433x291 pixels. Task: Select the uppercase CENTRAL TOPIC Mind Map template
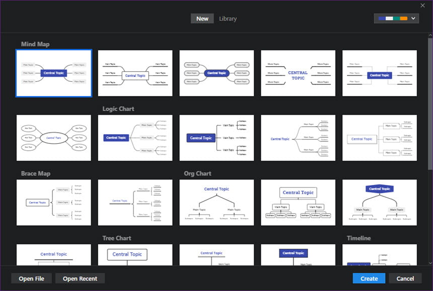298,73
